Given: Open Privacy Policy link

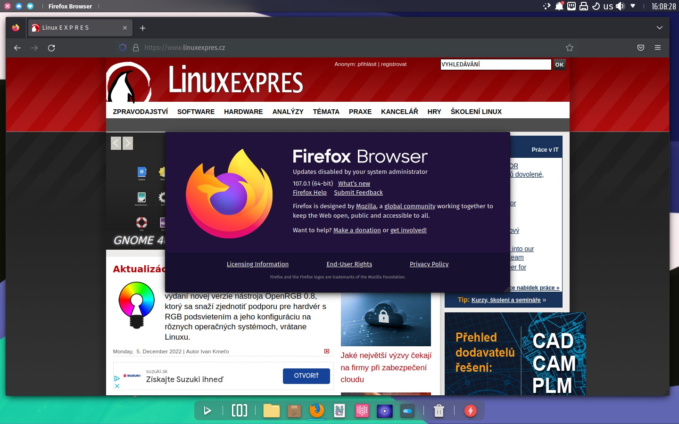Looking at the screenshot, I should (x=429, y=264).
